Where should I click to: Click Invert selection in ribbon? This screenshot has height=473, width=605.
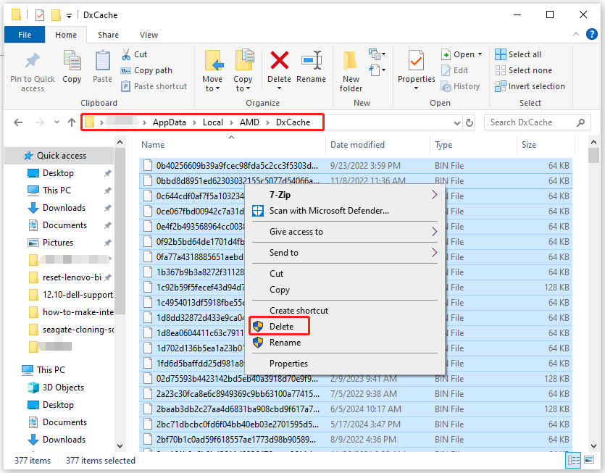coord(530,86)
